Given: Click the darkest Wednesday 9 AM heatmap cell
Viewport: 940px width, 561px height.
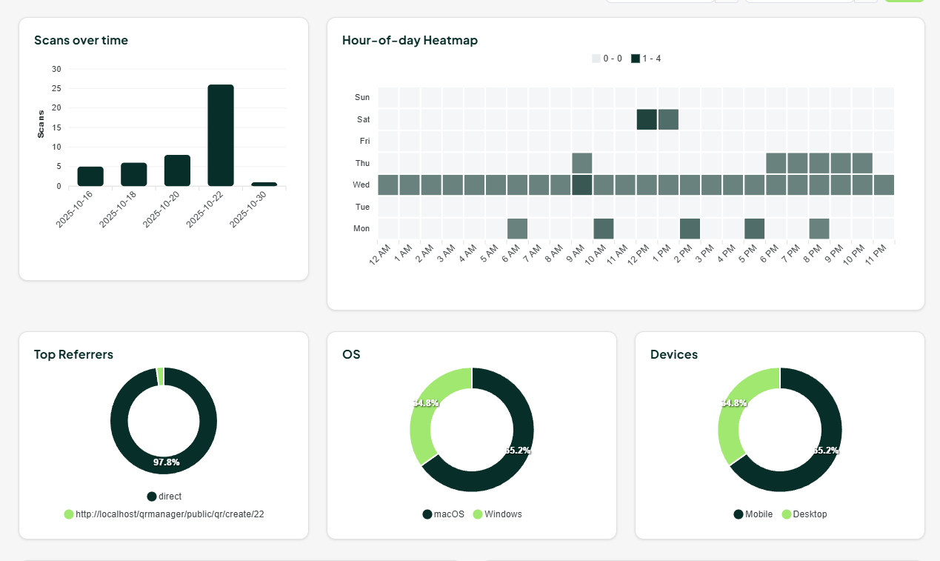Looking at the screenshot, I should tap(582, 185).
